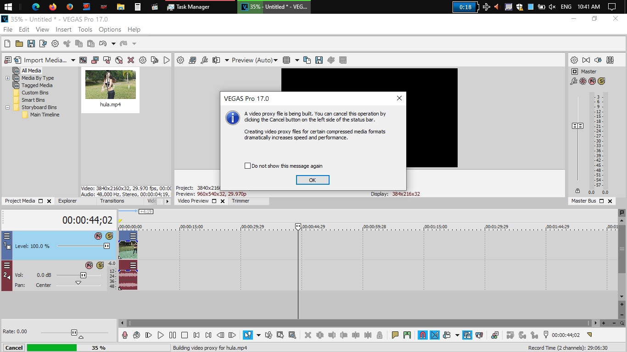Mute video track 1
The image size is (627, 352).
[x=98, y=236]
